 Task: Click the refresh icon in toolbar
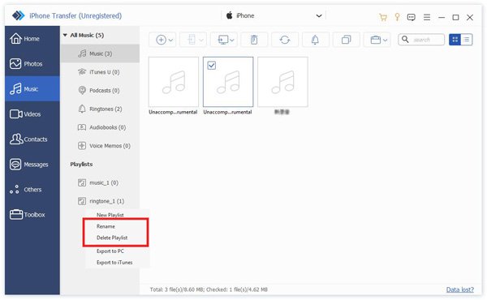285,40
